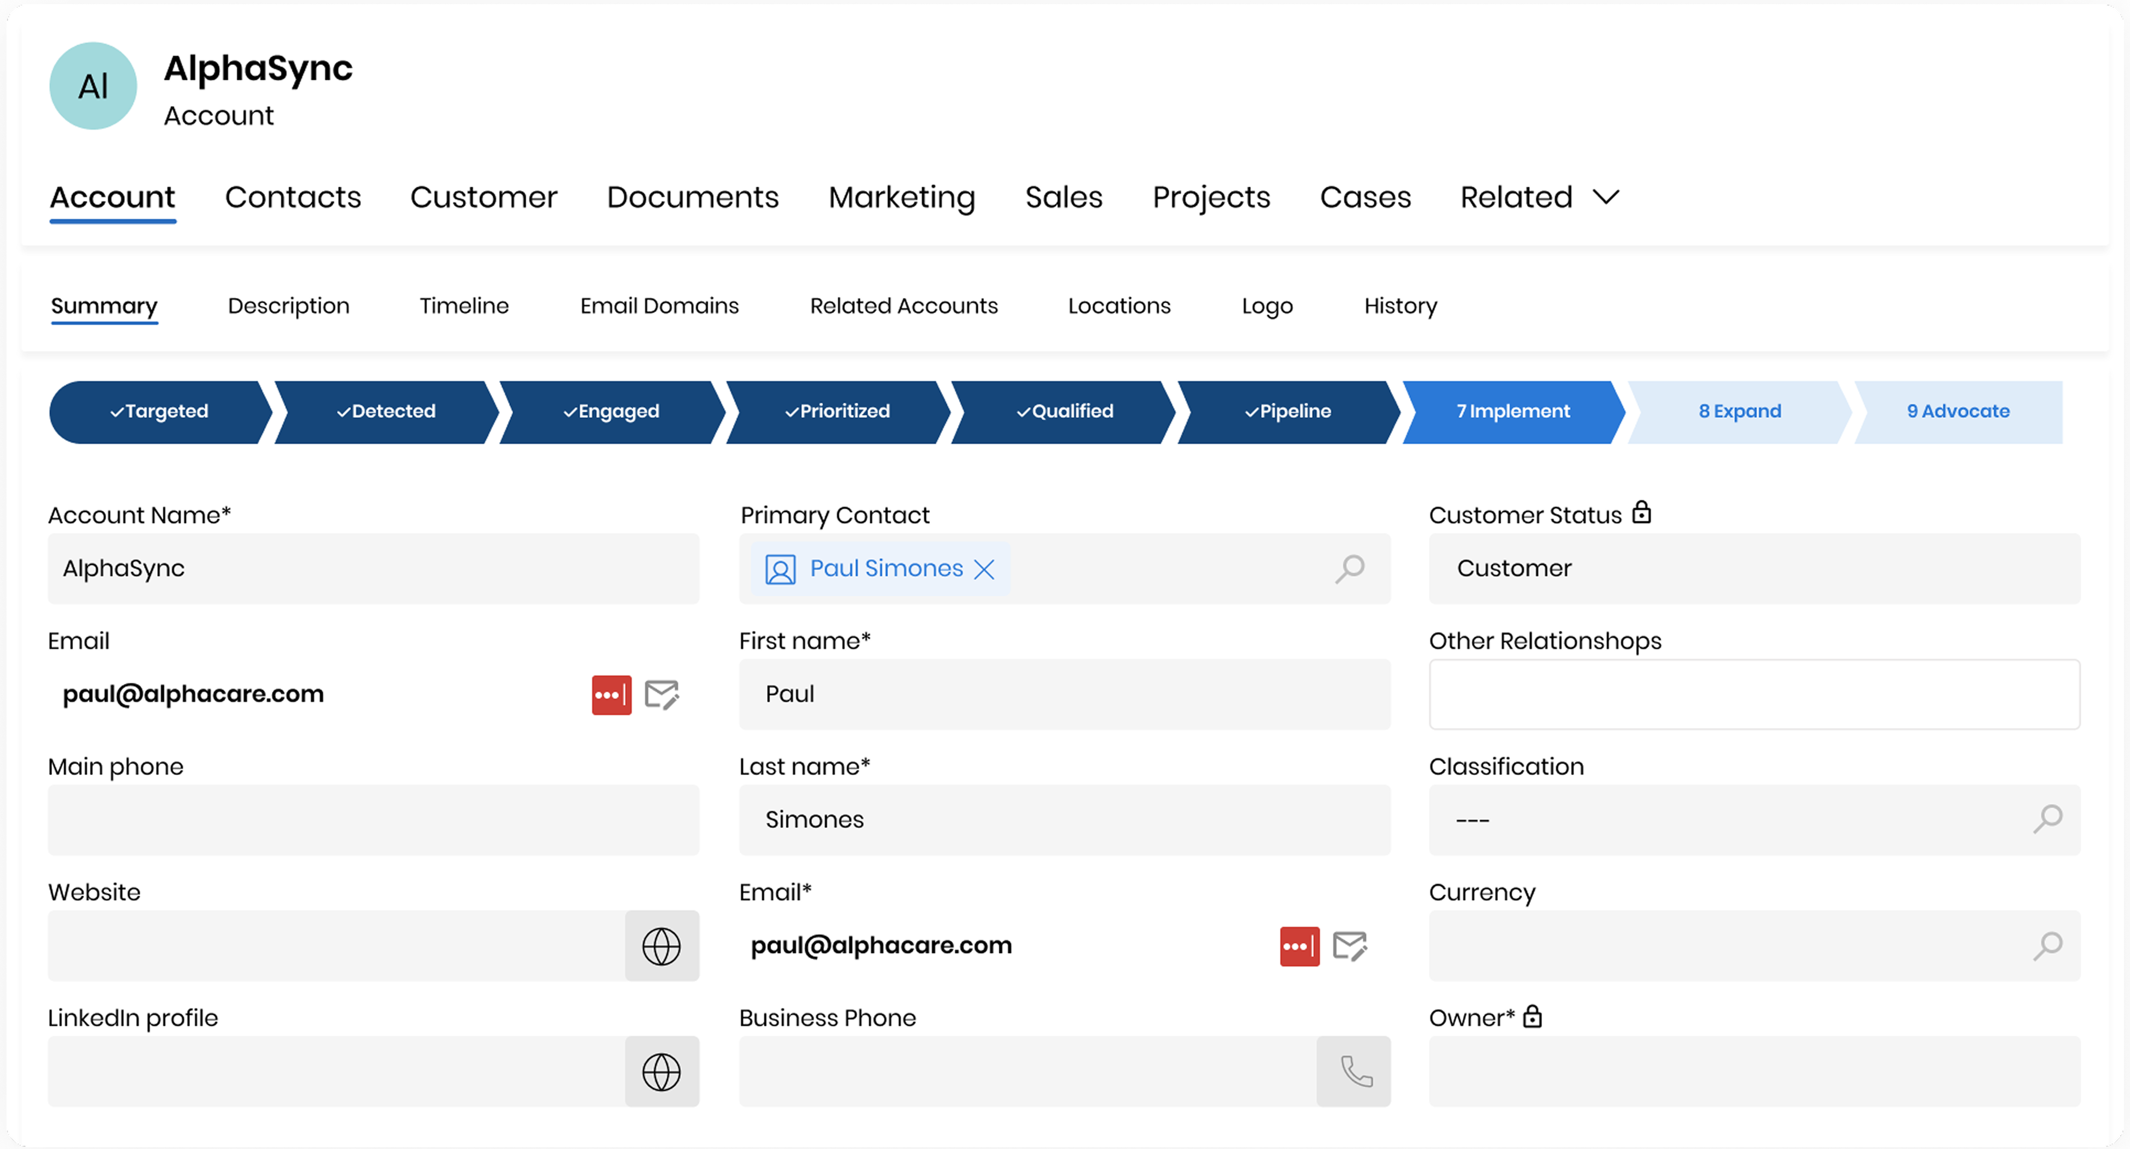Click the First name field with Paul
Screen dimensions: 2130x1149
[x=1065, y=694]
